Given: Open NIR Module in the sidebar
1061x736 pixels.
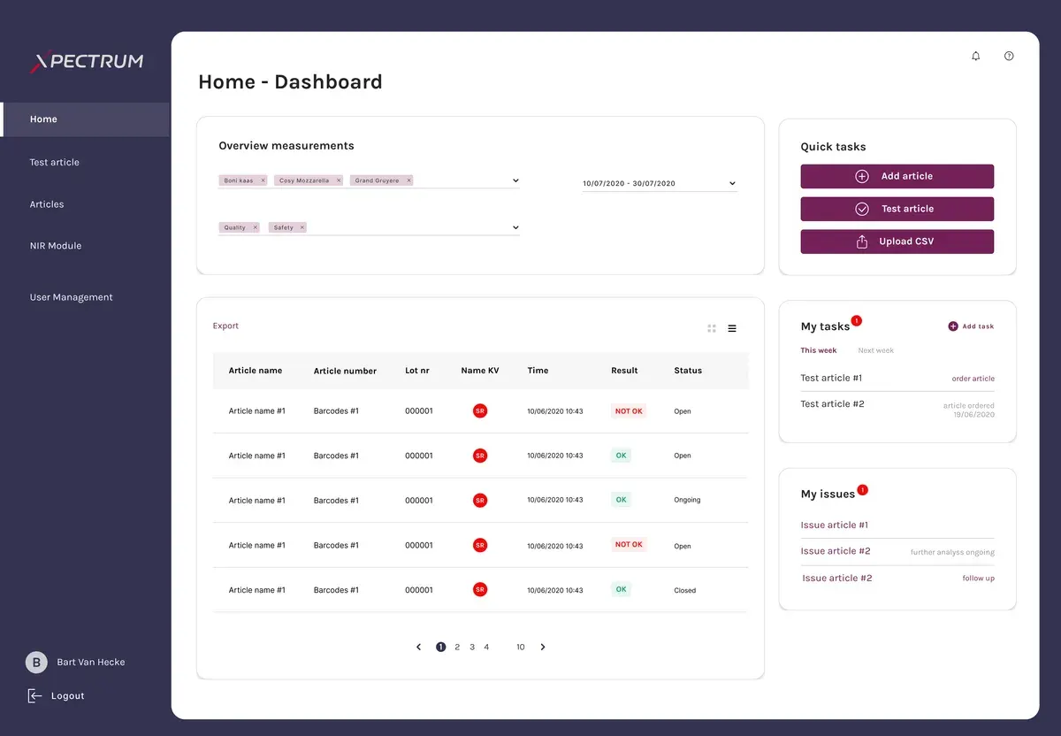Looking at the screenshot, I should [56, 246].
